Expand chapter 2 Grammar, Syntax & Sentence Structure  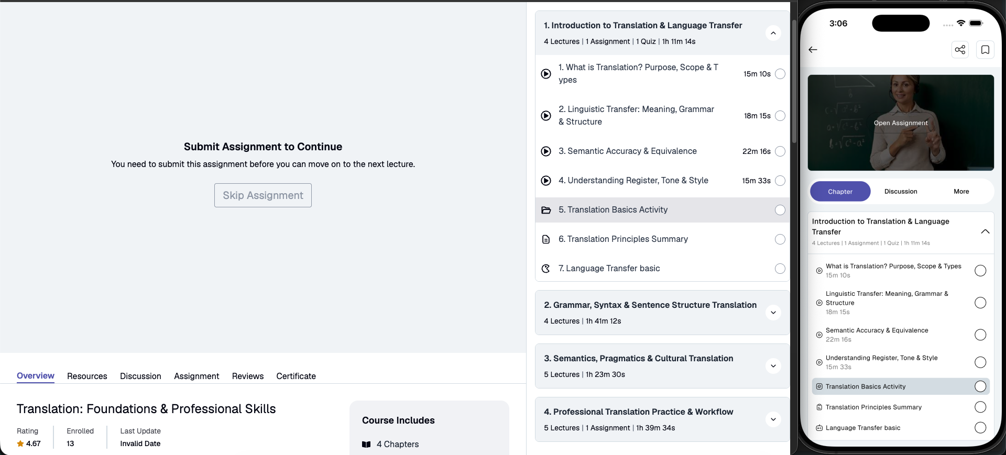[x=773, y=313]
